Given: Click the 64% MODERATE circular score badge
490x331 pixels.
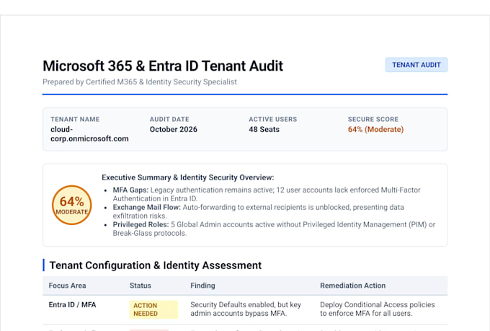Looking at the screenshot, I should pos(72,206).
